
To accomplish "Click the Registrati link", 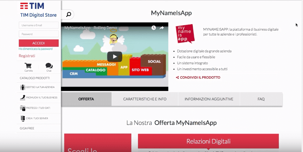I will coord(27,56).
